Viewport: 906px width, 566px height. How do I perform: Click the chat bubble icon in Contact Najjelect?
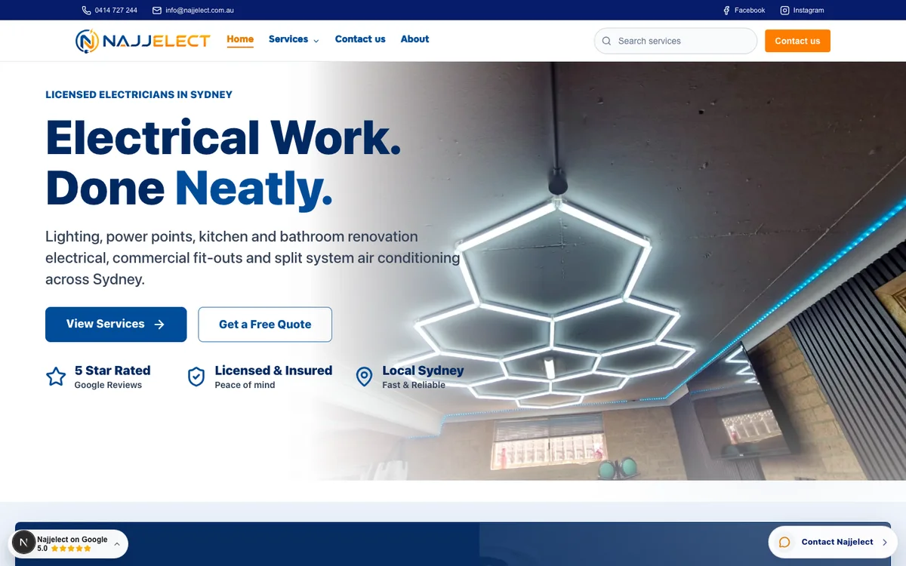tap(784, 542)
